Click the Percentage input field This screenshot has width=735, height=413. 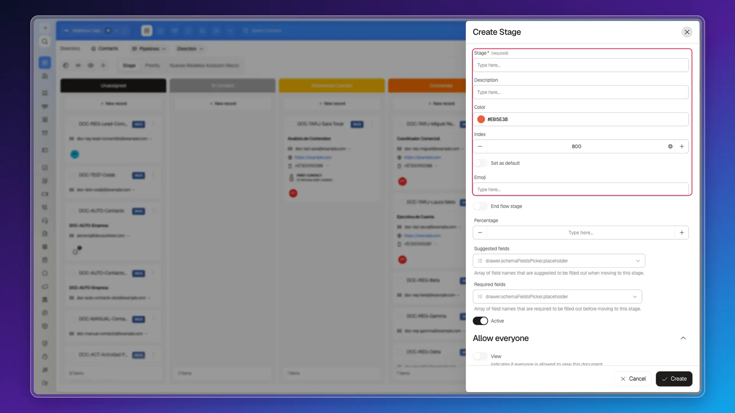pyautogui.click(x=580, y=233)
